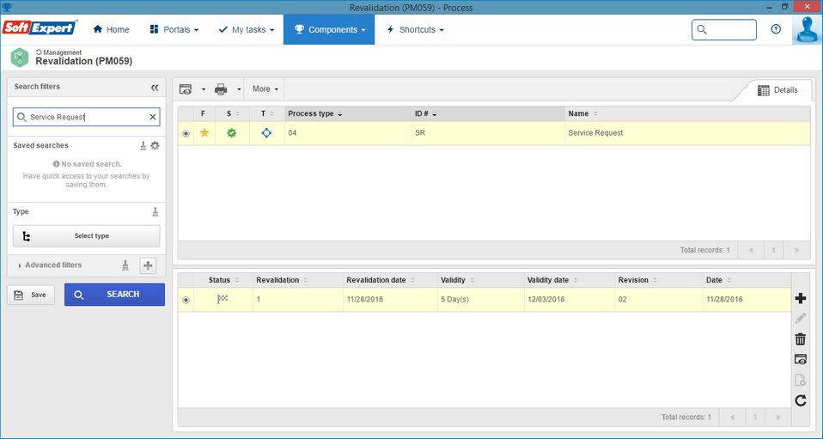Viewport: 823px width, 439px height.
Task: Clear the Type filter broom icon
Action: (x=155, y=211)
